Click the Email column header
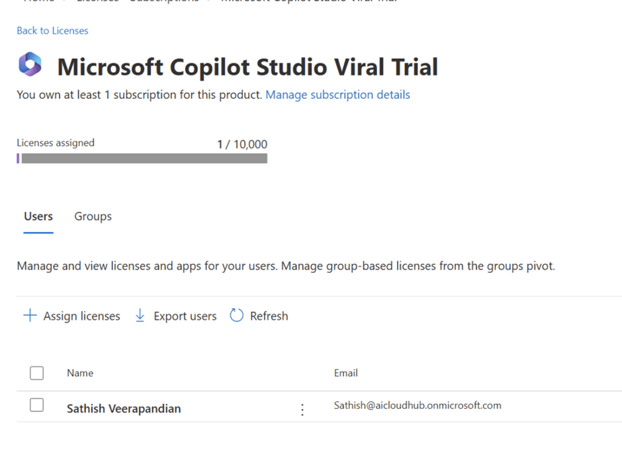 click(345, 373)
